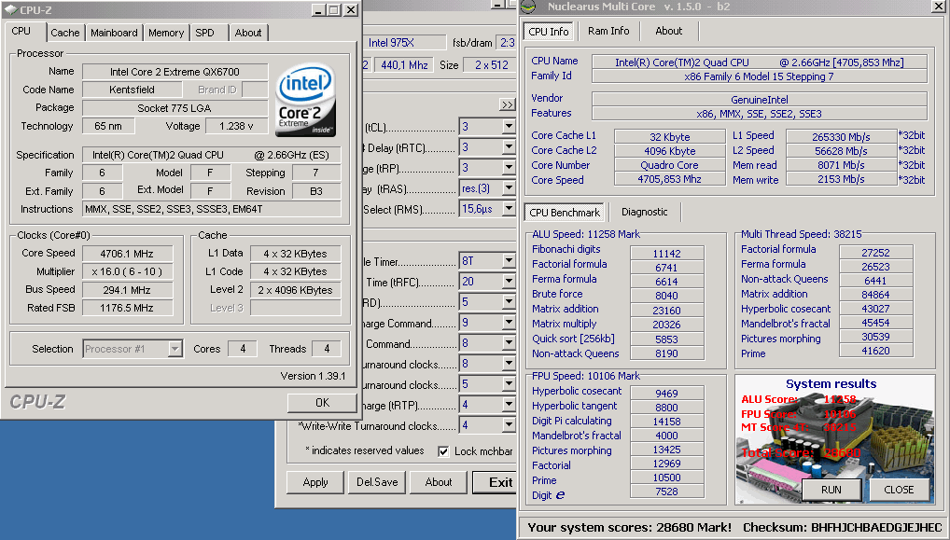Click the Core Number value 'Quadro Core'

coord(669,165)
